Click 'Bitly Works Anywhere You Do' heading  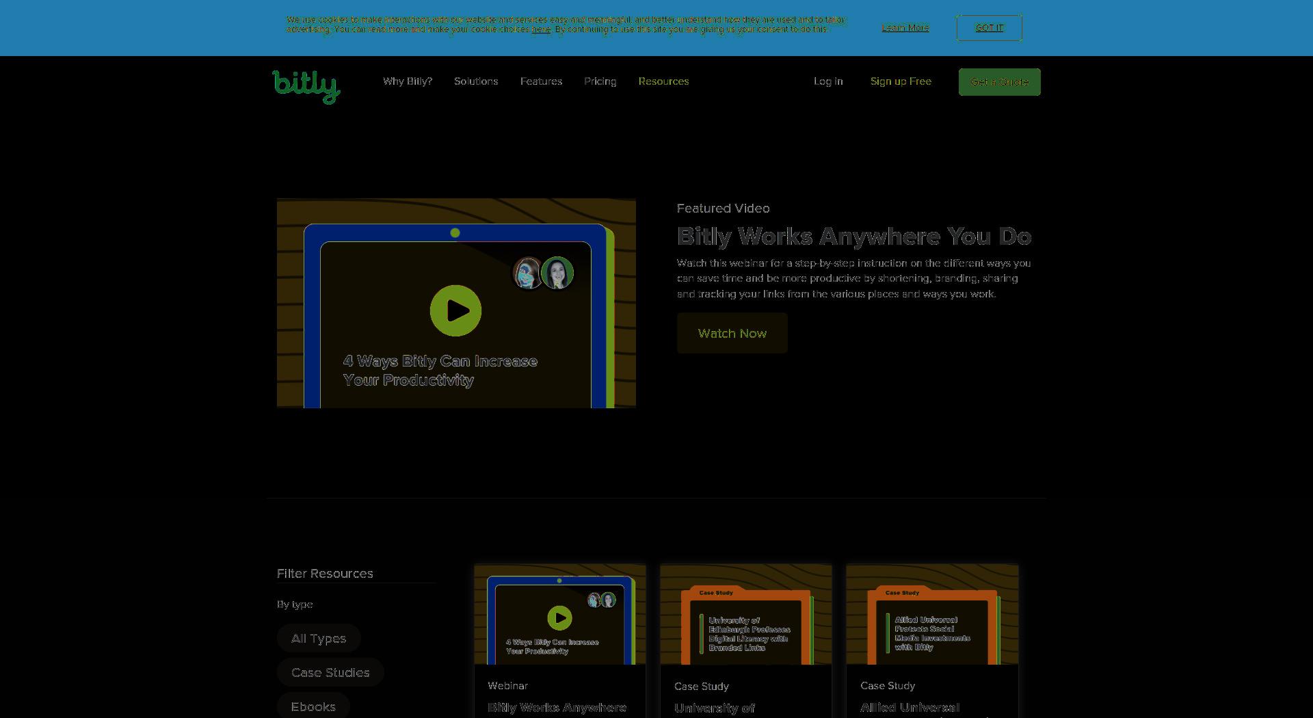pyautogui.click(x=854, y=237)
